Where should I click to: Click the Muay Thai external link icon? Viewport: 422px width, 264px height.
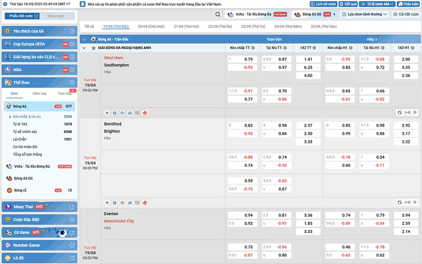tap(72, 207)
